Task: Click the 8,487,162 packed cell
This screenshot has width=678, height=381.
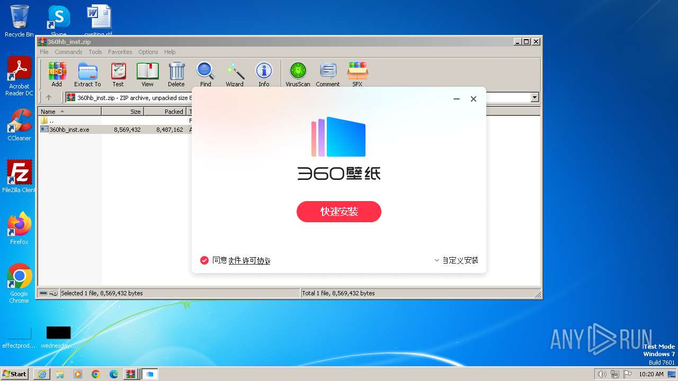Action: coord(169,130)
